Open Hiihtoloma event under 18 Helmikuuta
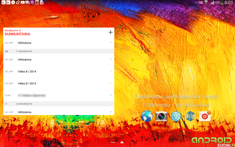 59,111
